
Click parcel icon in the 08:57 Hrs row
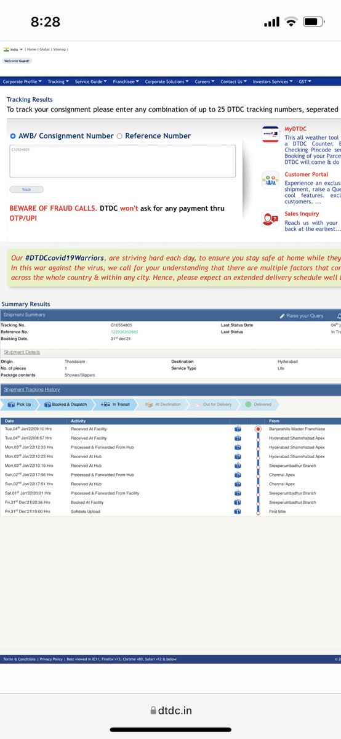(238, 438)
